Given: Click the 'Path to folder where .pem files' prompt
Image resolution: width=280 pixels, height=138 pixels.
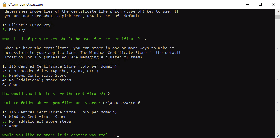Looking at the screenshot, I should (52, 103).
